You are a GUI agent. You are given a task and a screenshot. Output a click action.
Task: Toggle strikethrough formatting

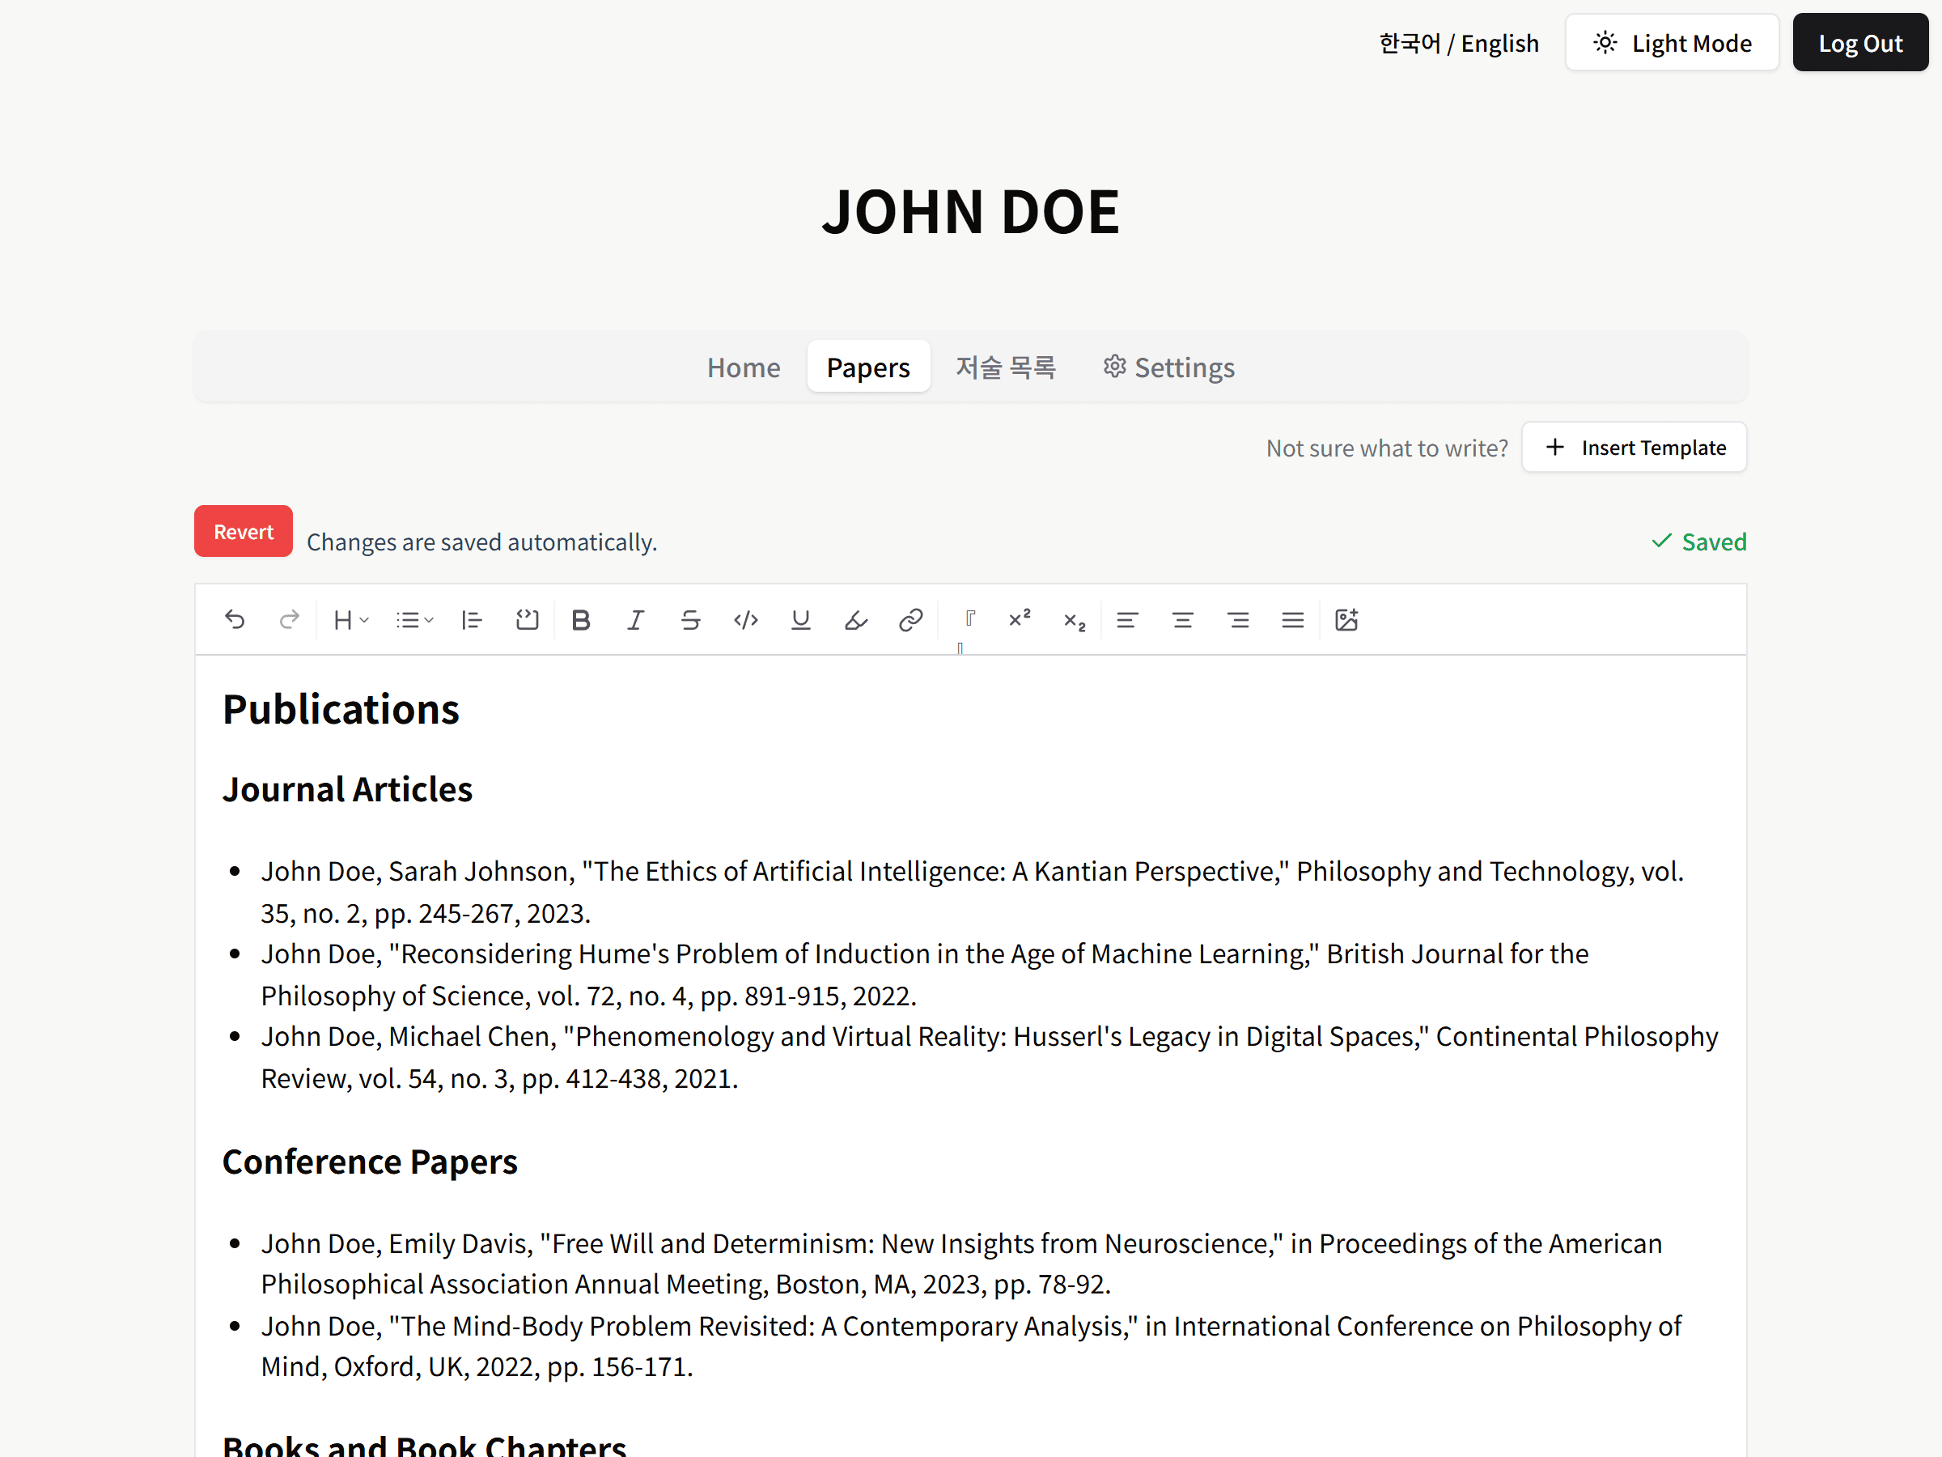click(x=690, y=620)
